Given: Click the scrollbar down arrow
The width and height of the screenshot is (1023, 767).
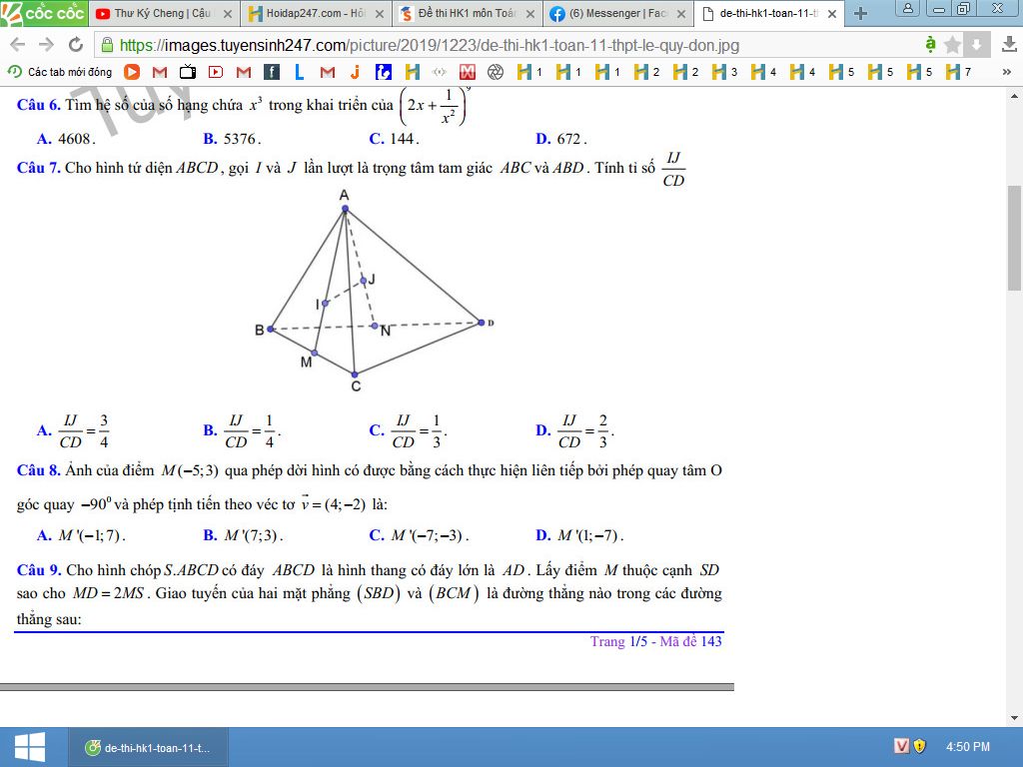Looking at the screenshot, I should [x=1014, y=718].
